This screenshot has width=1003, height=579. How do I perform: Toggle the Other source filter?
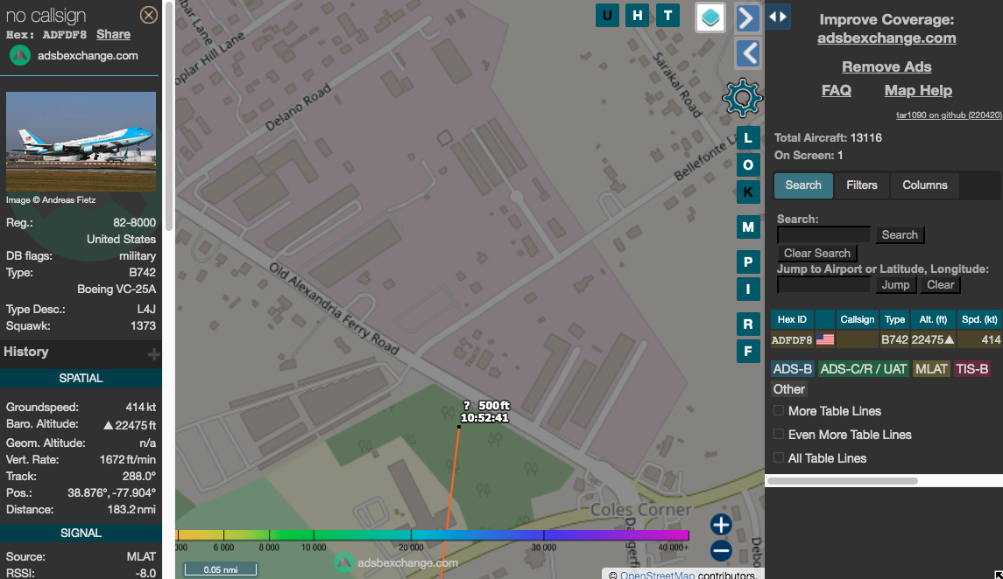tap(789, 389)
